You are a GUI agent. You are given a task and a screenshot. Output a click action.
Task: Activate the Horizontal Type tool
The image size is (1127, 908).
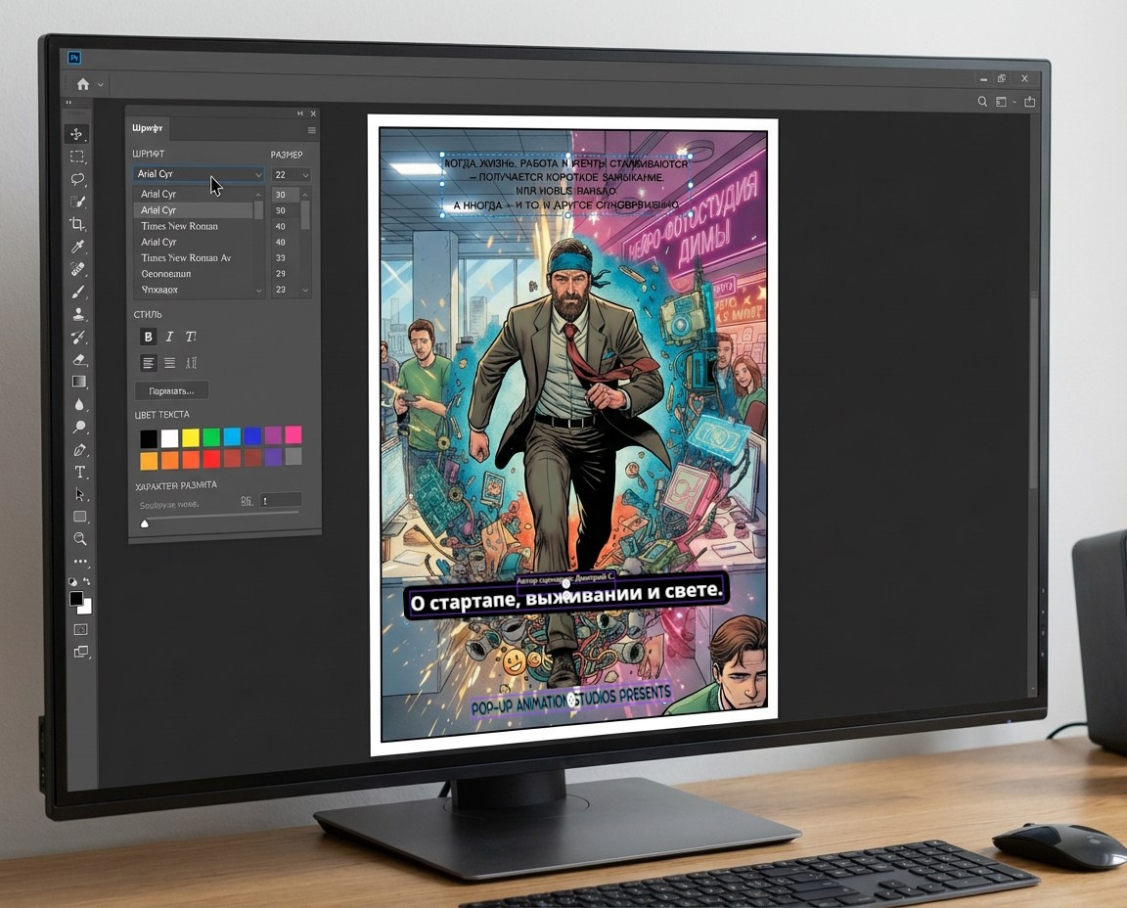[x=80, y=472]
